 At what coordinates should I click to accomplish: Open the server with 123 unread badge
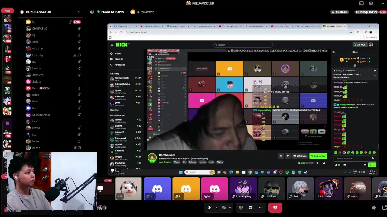pos(7,70)
